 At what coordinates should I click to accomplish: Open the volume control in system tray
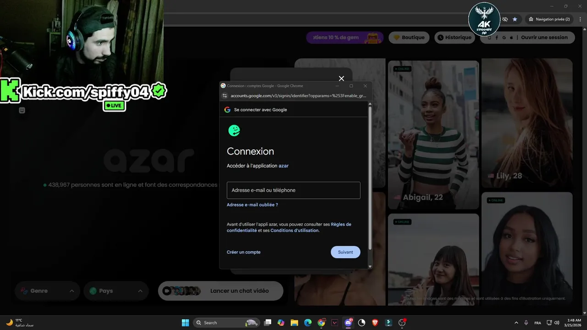pyautogui.click(x=557, y=323)
